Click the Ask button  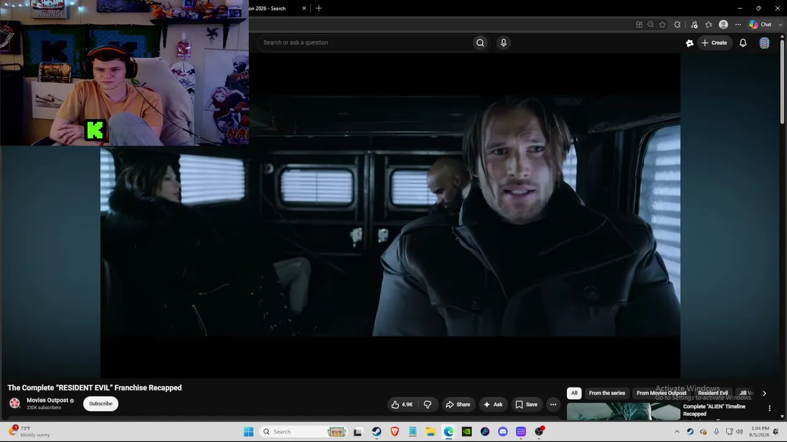click(x=493, y=405)
